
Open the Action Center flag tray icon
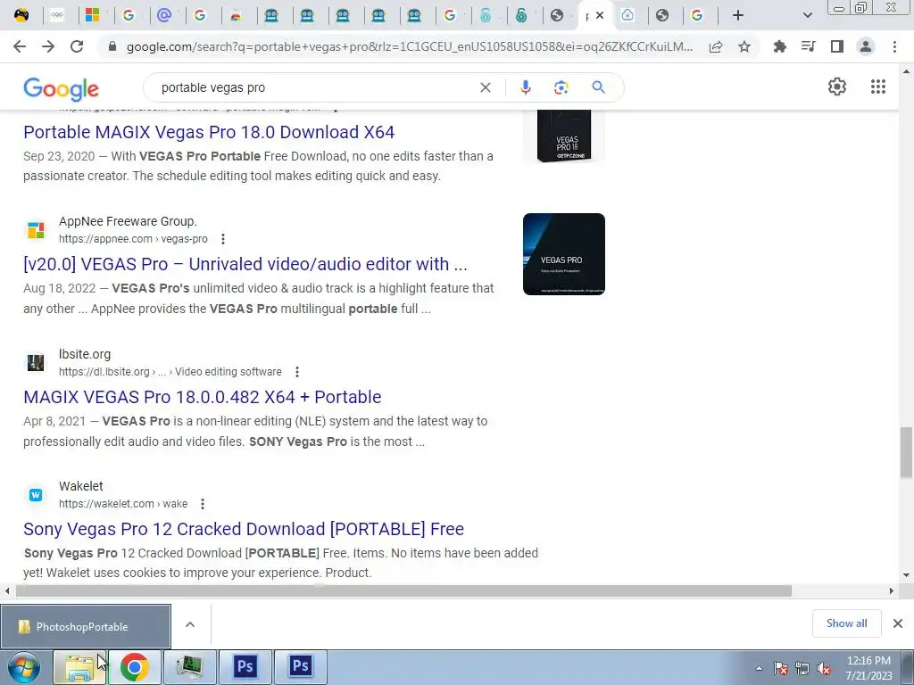click(x=780, y=669)
